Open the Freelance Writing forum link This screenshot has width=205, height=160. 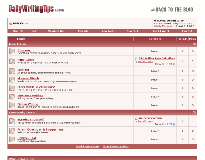pos(30,95)
